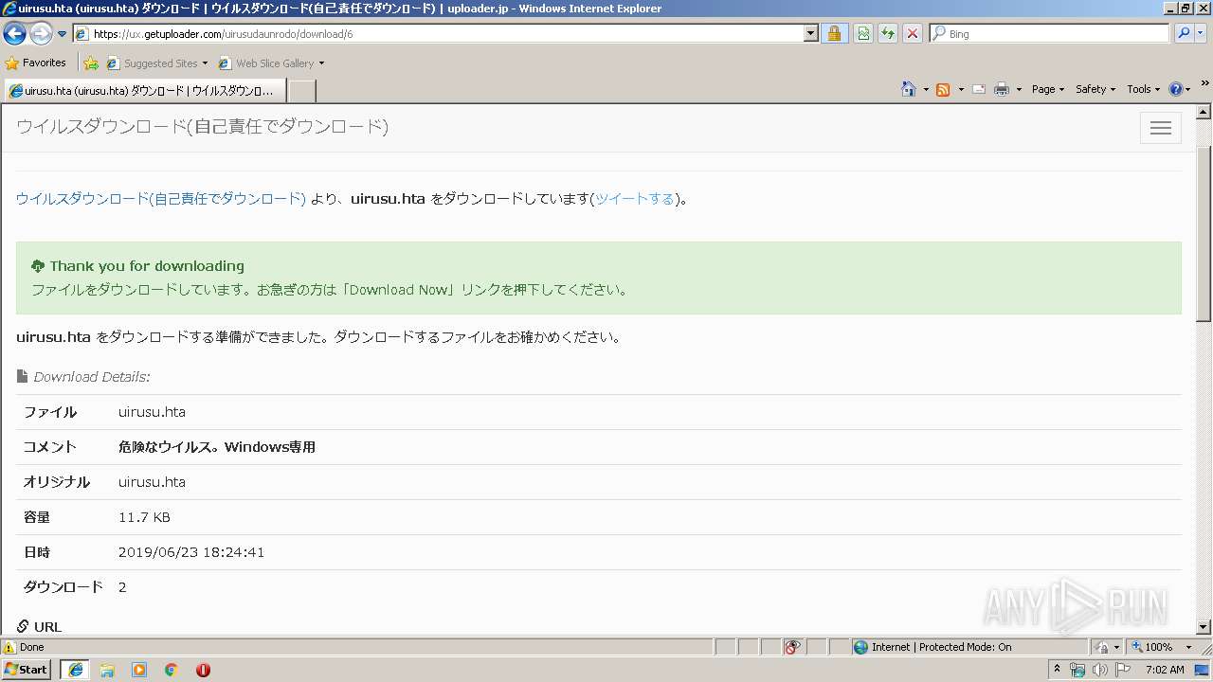1213x682 pixels.
Task: Go back using the browser Back arrow
Action: pos(14,33)
